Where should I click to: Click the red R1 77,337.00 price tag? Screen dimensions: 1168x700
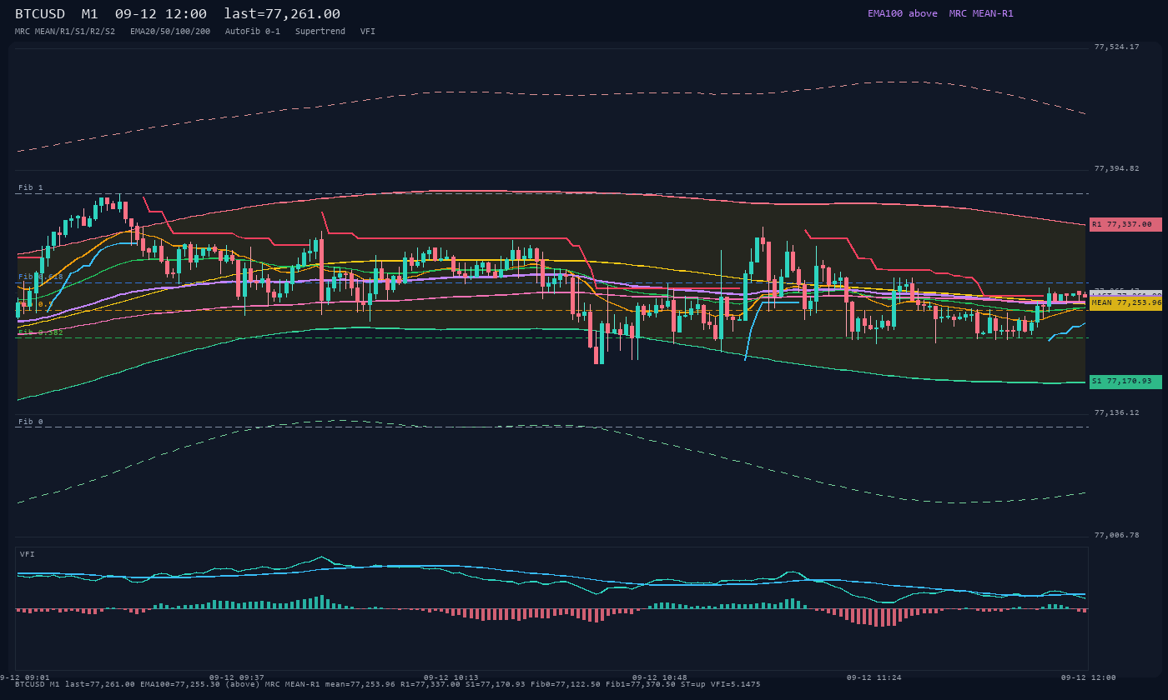point(1125,224)
